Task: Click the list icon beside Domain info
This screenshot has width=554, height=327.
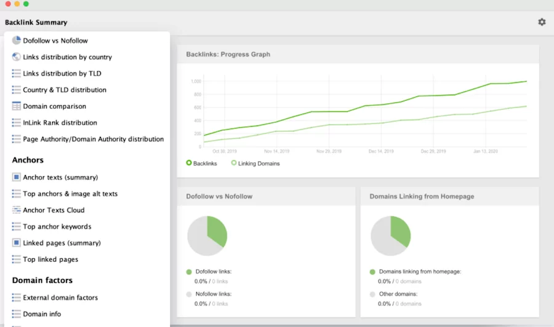Action: pos(16,314)
